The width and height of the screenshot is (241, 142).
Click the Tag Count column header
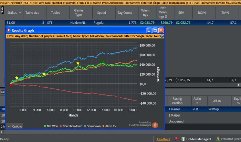click(125, 13)
